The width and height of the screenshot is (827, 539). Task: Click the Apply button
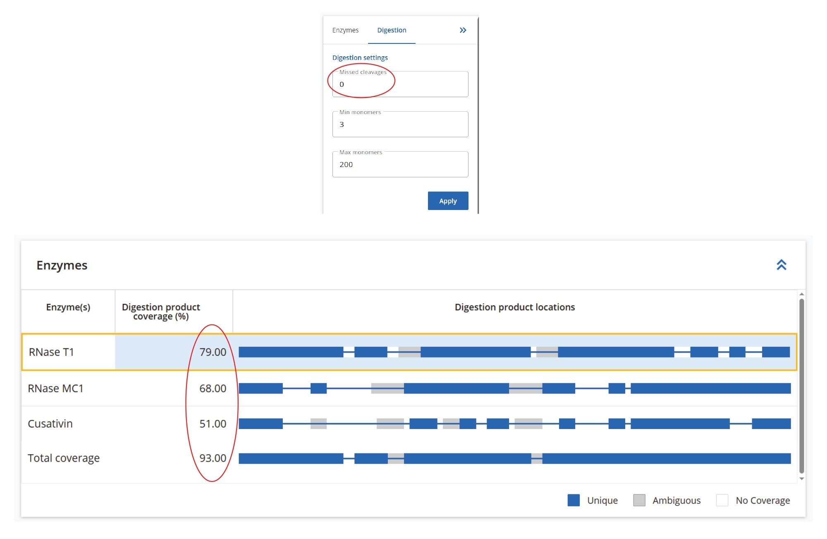(448, 201)
